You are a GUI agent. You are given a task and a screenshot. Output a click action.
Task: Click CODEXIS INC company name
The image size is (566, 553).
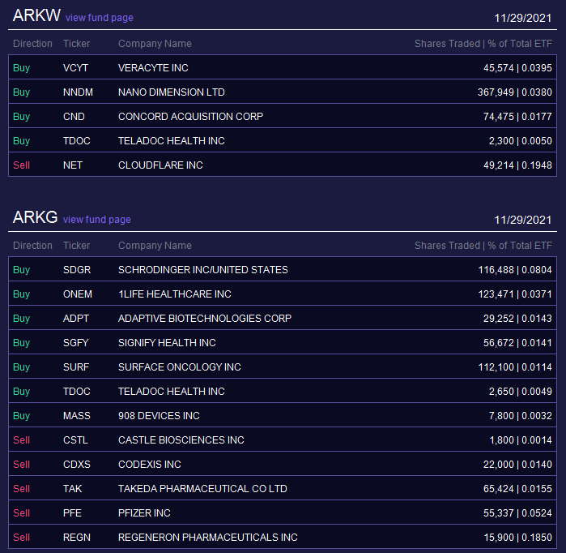150,464
